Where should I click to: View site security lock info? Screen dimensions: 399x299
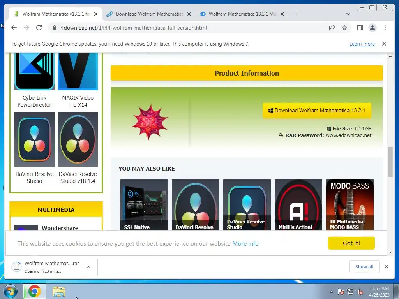[55, 28]
